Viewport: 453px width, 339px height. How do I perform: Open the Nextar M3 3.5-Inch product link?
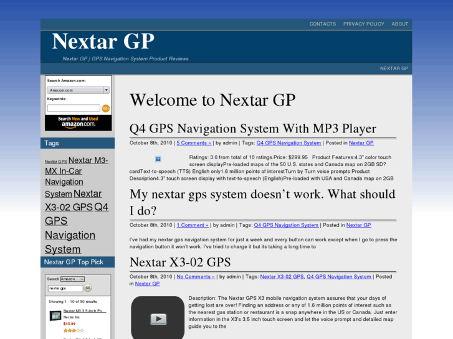(x=85, y=311)
